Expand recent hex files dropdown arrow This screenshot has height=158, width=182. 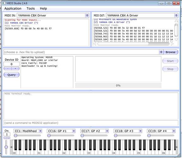click(x=161, y=52)
